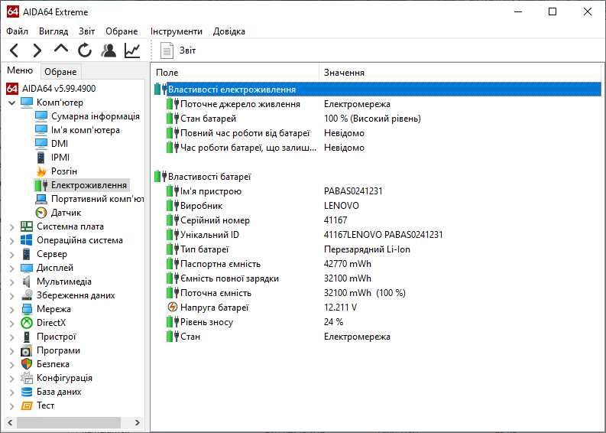Switch to the Меню tab
Image resolution: width=606 pixels, height=433 pixels.
(20, 70)
